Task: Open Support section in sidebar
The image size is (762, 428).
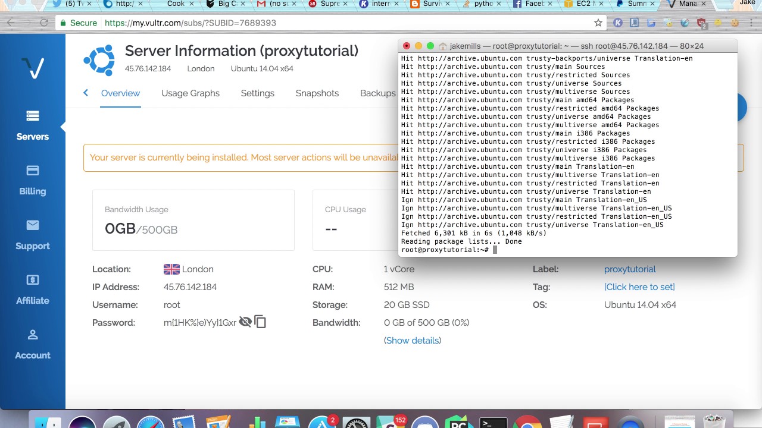Action: pyautogui.click(x=32, y=235)
